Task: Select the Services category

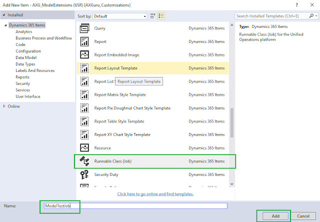Action: 23,90
